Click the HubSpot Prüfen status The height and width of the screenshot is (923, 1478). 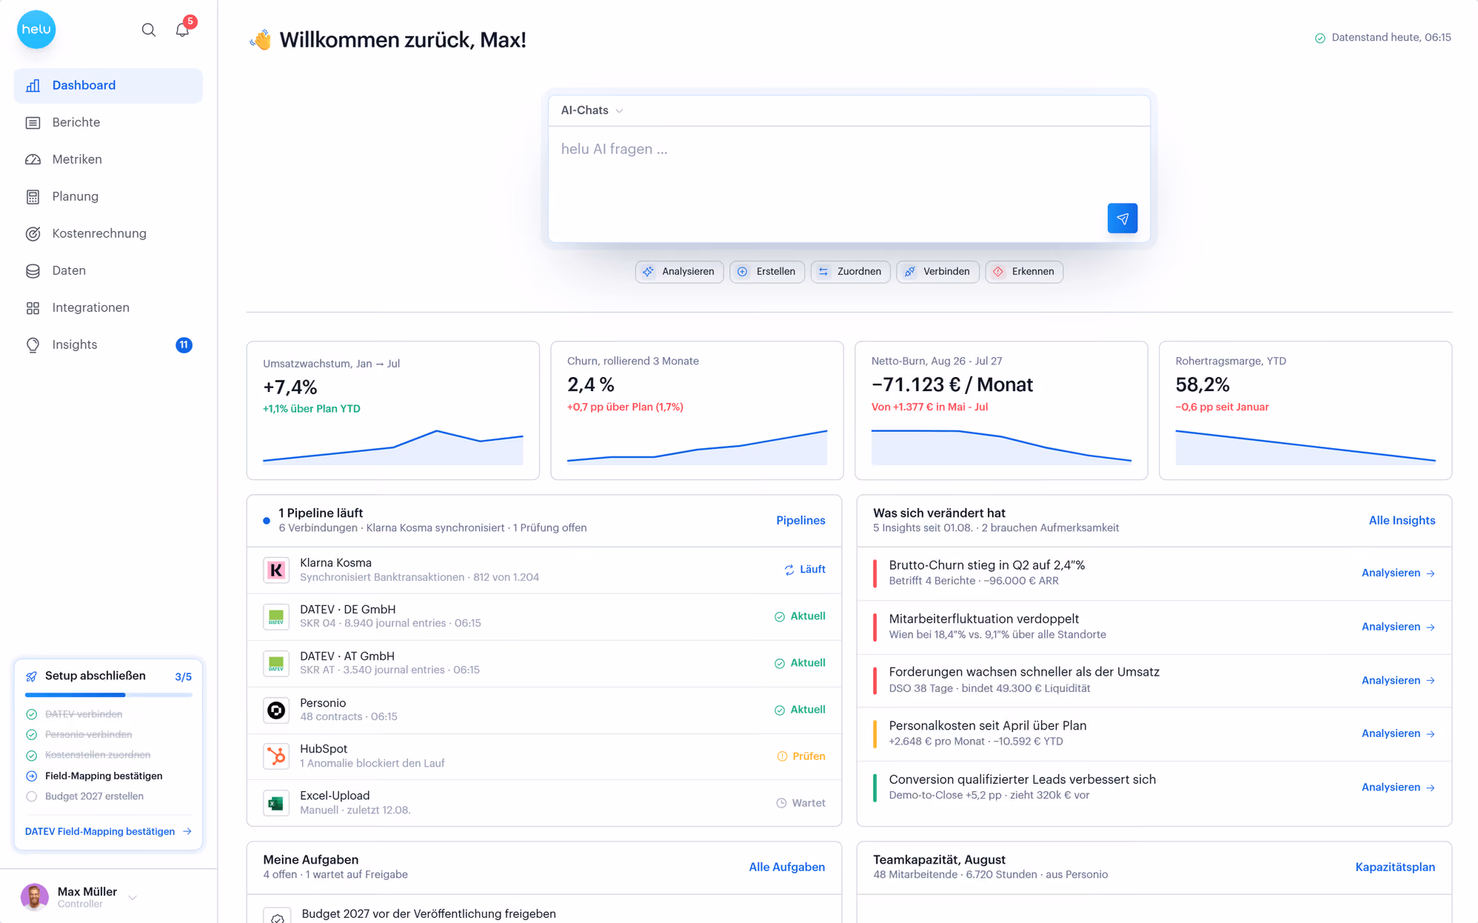(800, 756)
